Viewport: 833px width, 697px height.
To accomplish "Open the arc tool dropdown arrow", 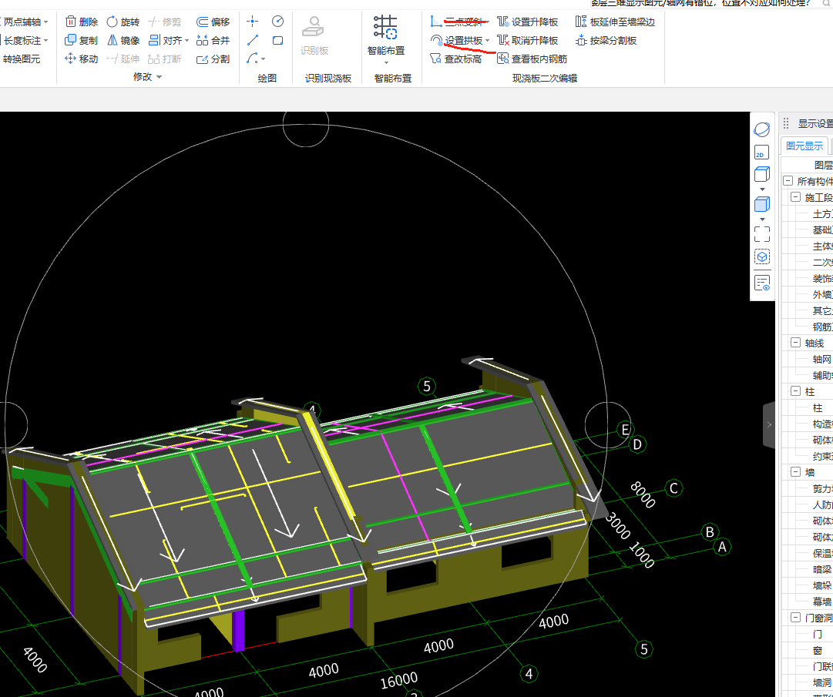I will click(x=263, y=59).
